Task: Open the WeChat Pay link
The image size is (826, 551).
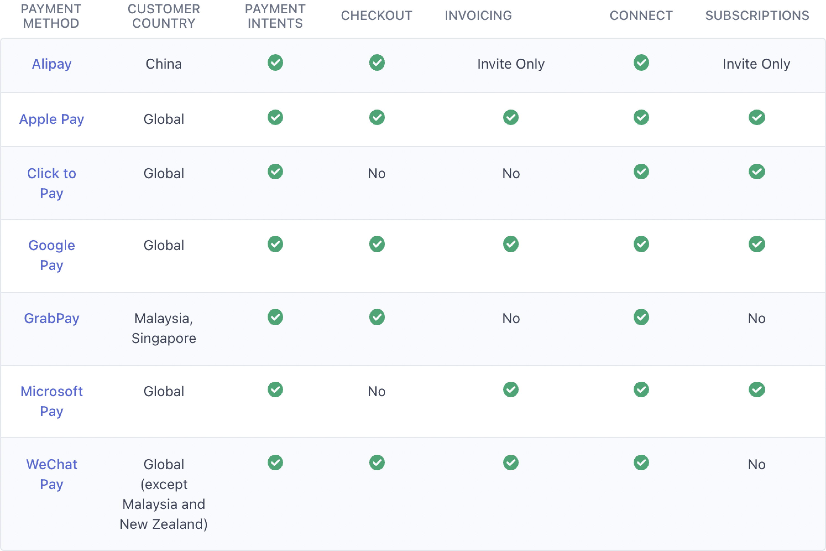Action: point(52,474)
